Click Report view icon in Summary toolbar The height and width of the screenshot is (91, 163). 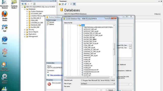coord(74,4)
